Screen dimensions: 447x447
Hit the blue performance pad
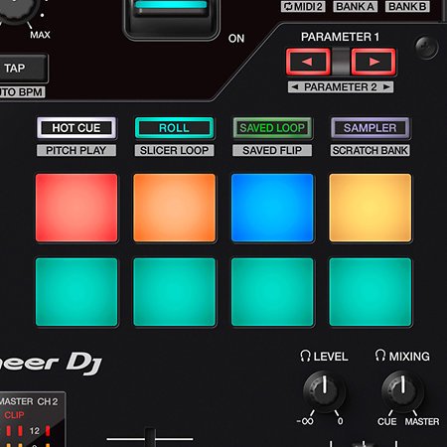(272, 208)
